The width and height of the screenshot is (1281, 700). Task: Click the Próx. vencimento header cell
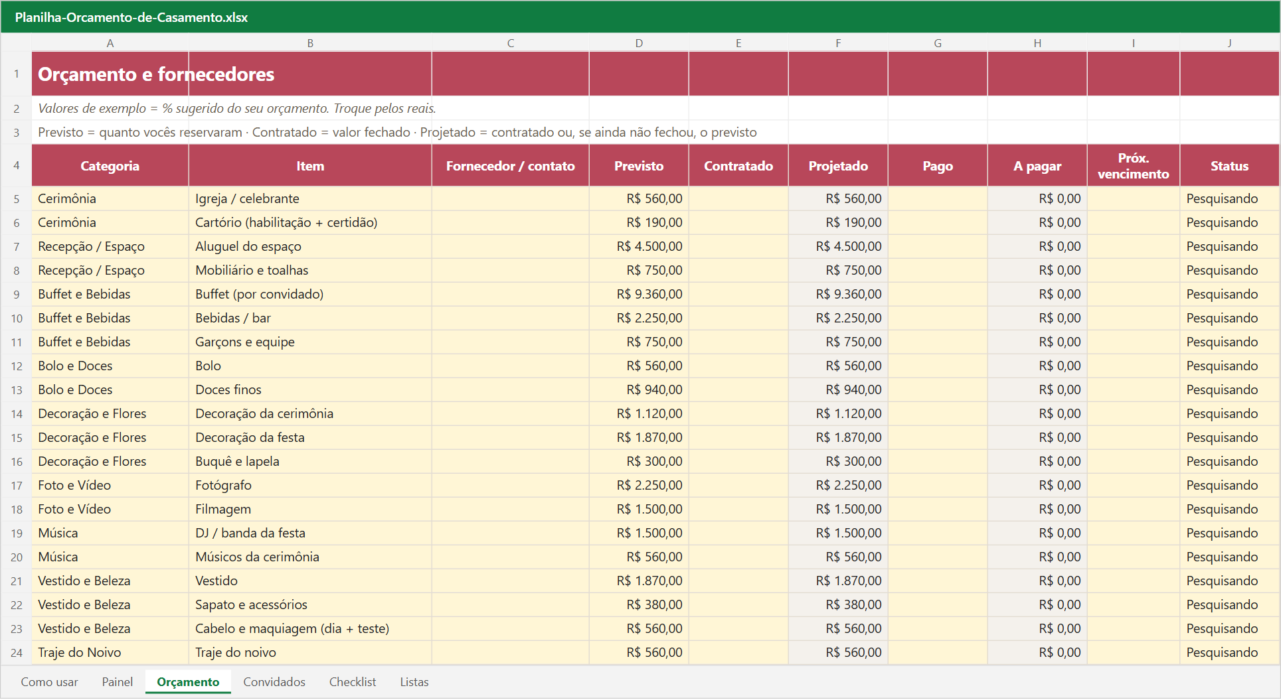tap(1134, 166)
